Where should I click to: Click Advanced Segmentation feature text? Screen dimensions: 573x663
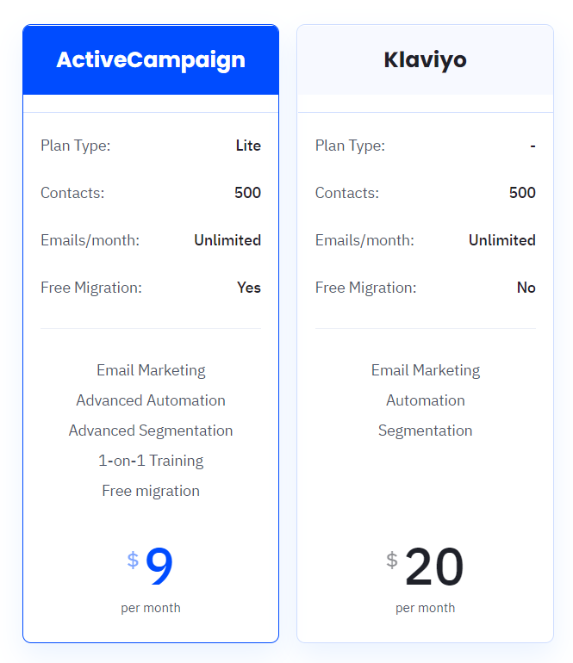[151, 431]
